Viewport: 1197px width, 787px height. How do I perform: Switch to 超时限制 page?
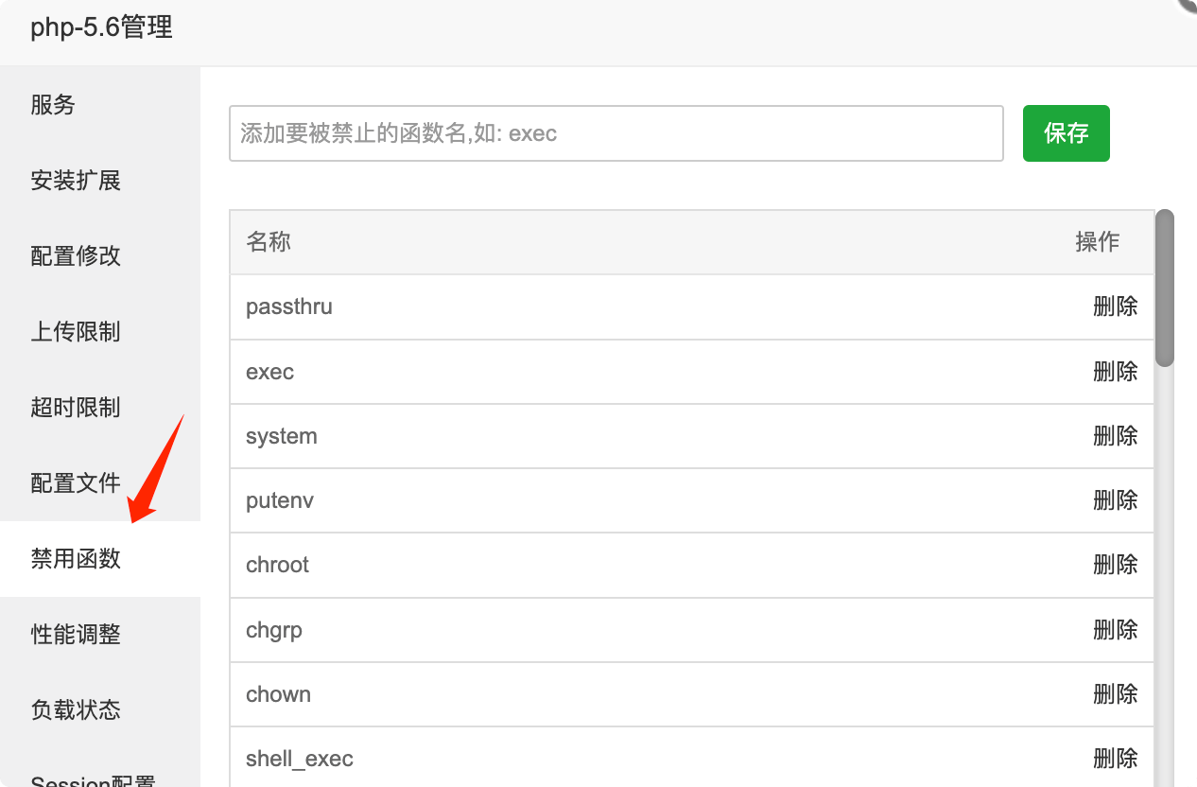pos(76,408)
